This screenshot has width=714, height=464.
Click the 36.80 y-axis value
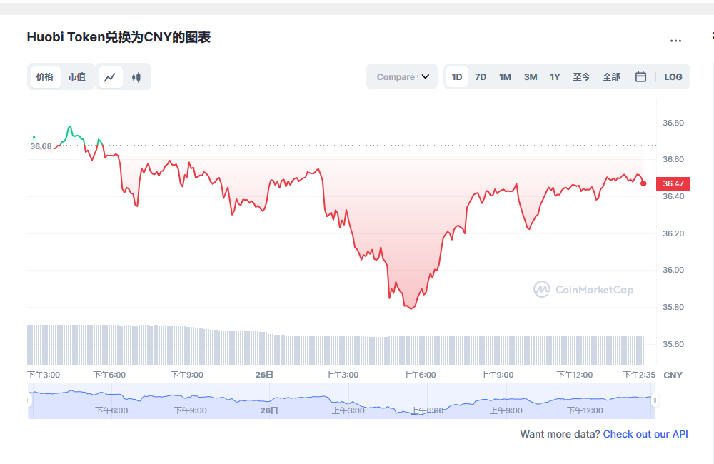pos(673,123)
